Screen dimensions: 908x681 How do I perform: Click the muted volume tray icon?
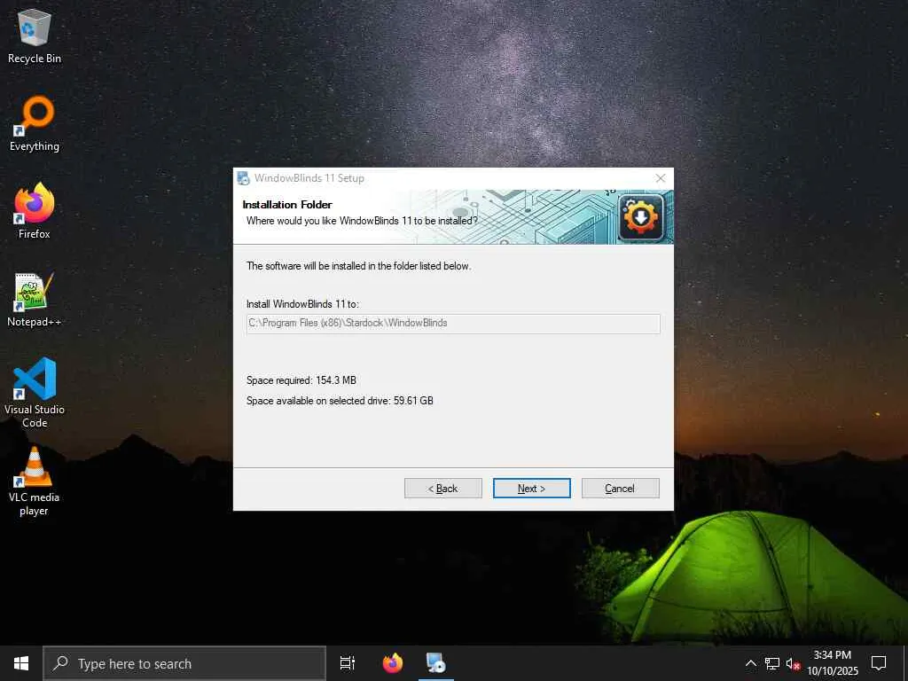793,663
